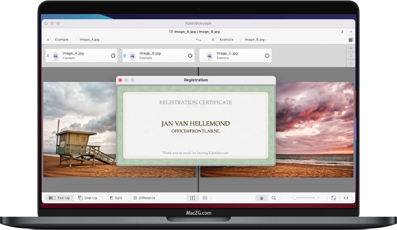Toggle the circle selector on Image_C.jpg

coord(267,56)
